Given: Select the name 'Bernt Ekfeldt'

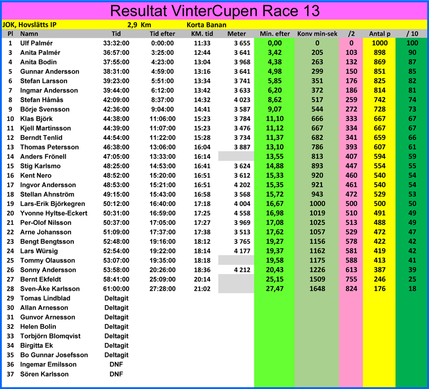Looking at the screenshot, I should pos(41,279).
